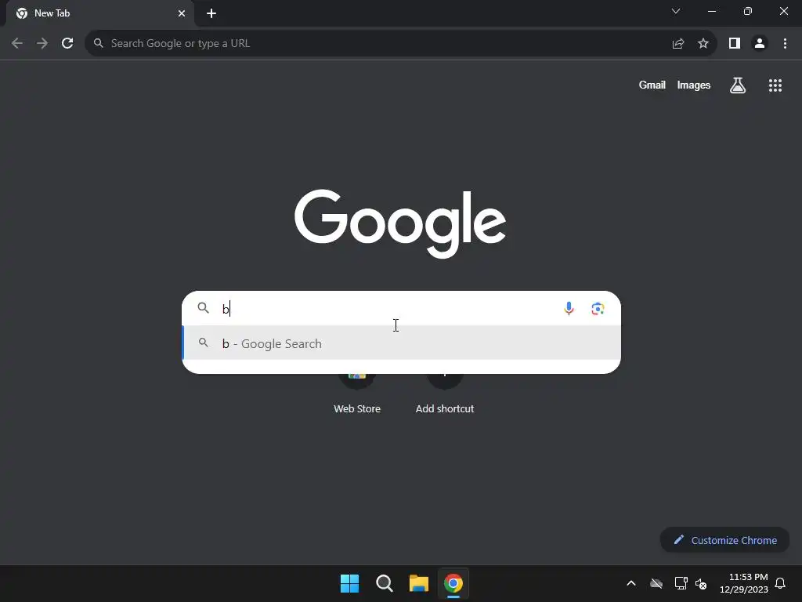Screen dimensions: 802x602
Task: Open the Windows Start menu
Action: pyautogui.click(x=350, y=583)
